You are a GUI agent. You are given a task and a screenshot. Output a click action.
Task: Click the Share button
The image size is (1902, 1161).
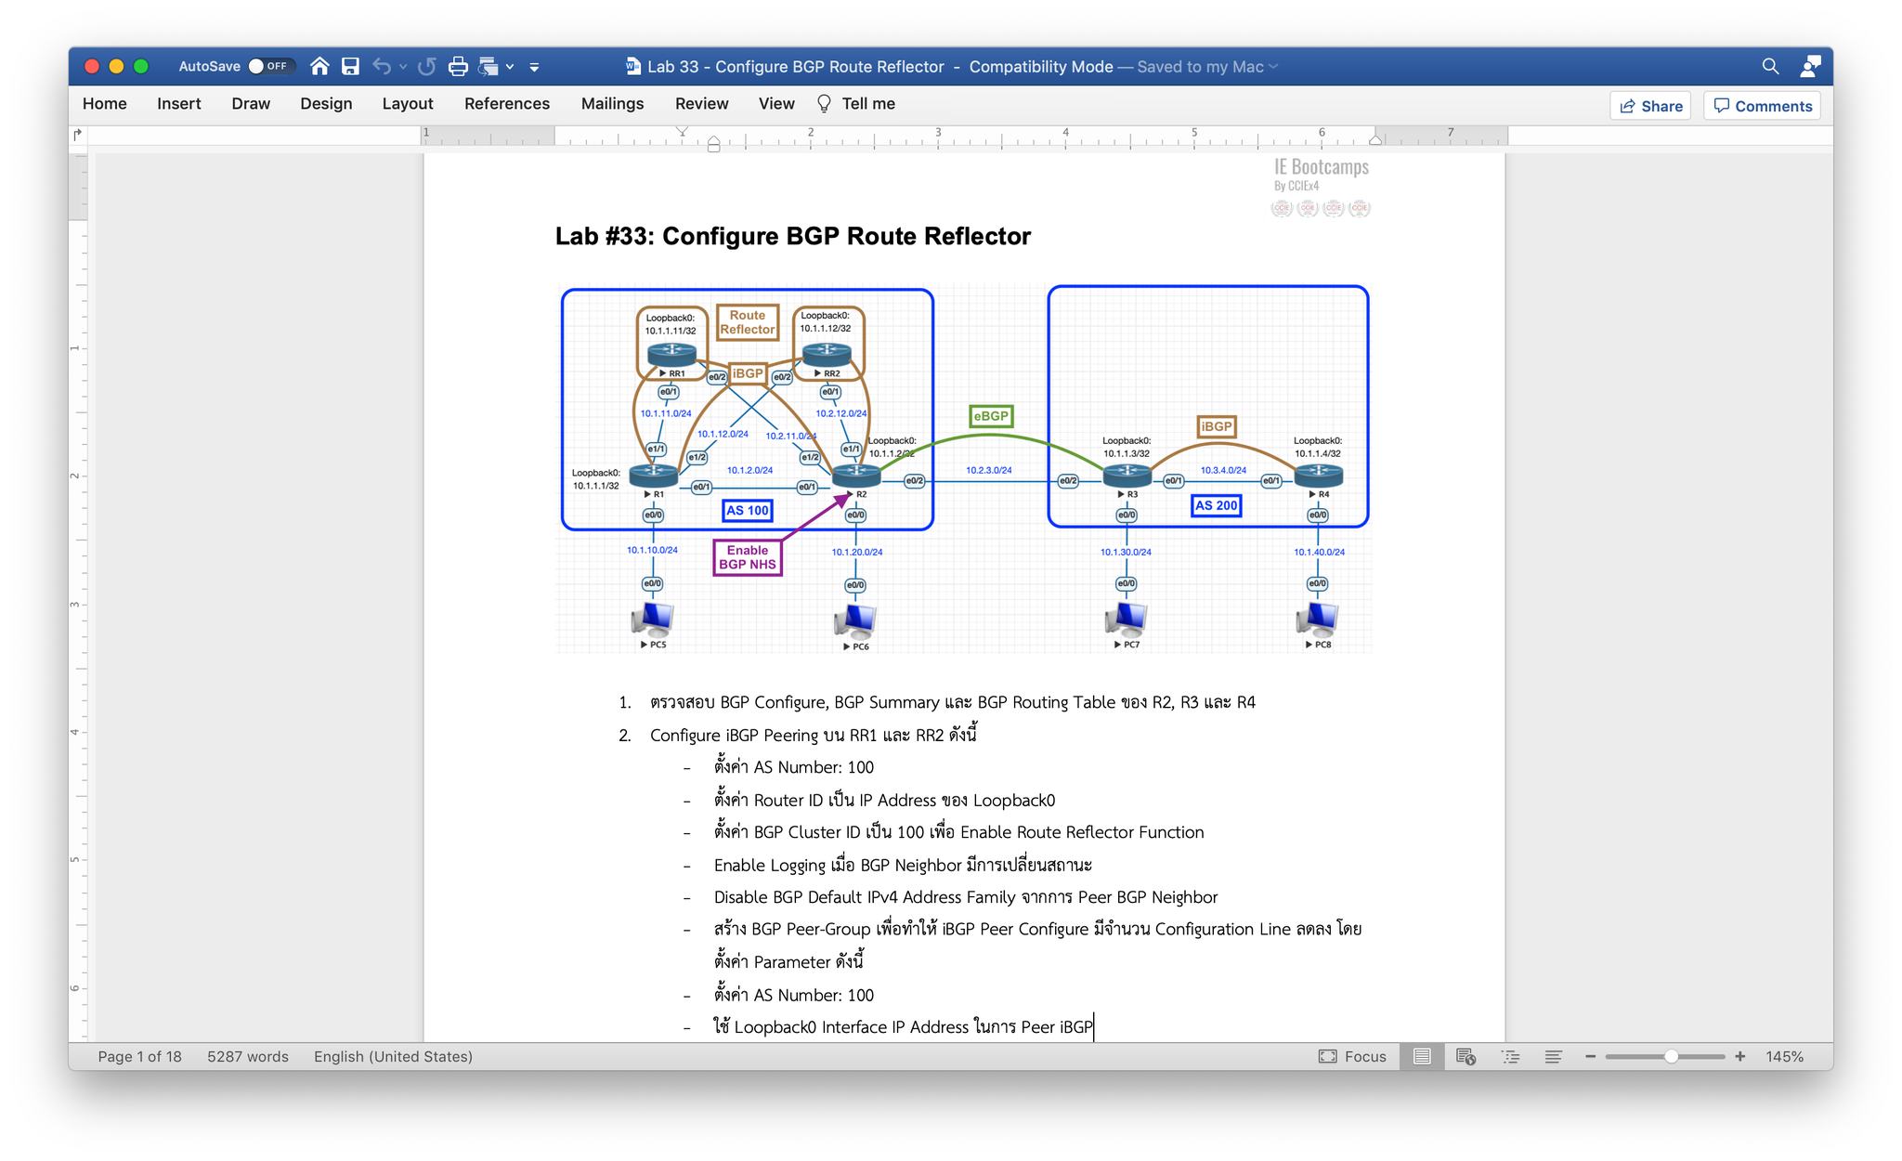tap(1650, 106)
